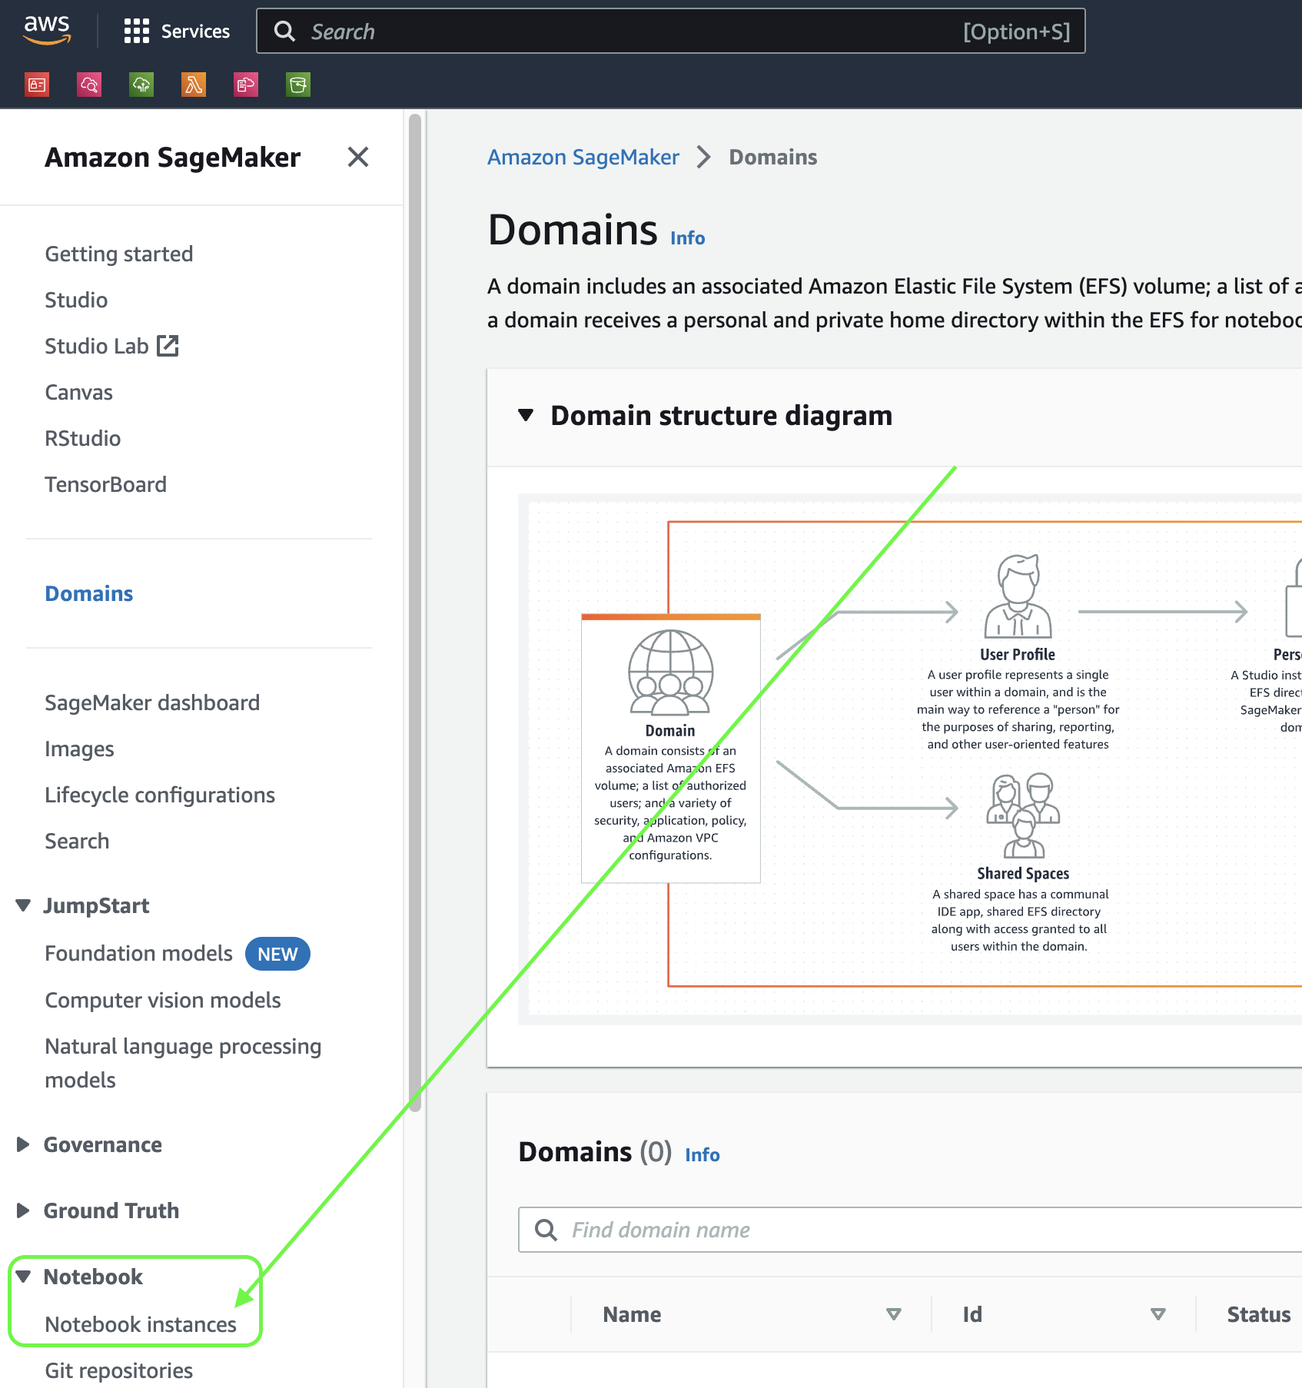
Task: Open the IAM shortcut icon in favorites bar
Action: point(37,85)
